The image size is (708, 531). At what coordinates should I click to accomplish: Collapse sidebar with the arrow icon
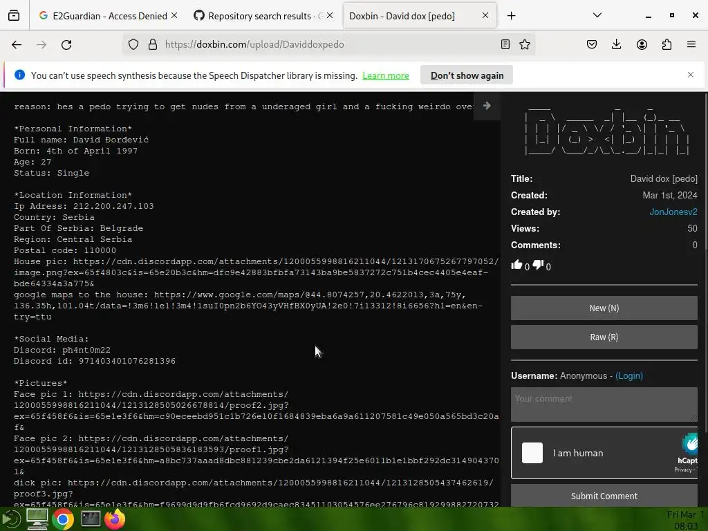click(x=487, y=106)
